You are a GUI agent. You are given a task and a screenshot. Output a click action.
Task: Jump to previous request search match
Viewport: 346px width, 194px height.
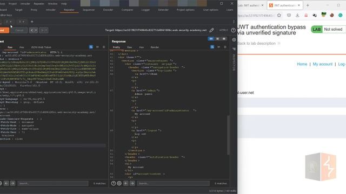point(6,183)
